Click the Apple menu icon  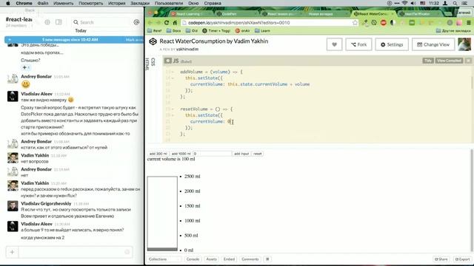(8, 3)
